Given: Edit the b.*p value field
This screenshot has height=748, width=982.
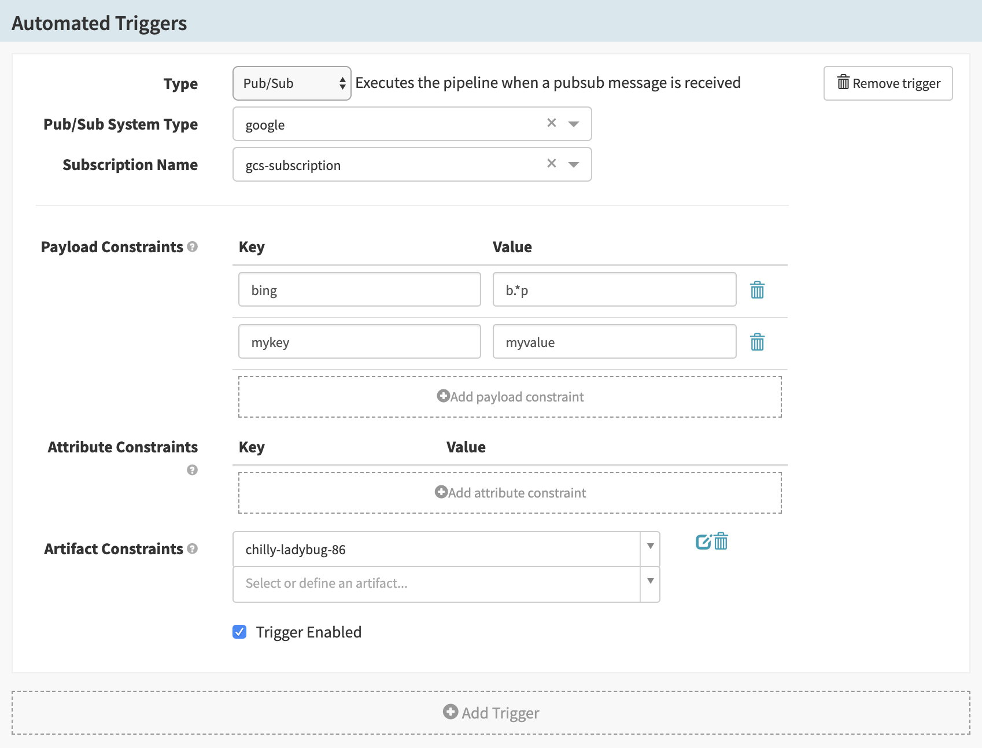Looking at the screenshot, I should (615, 289).
